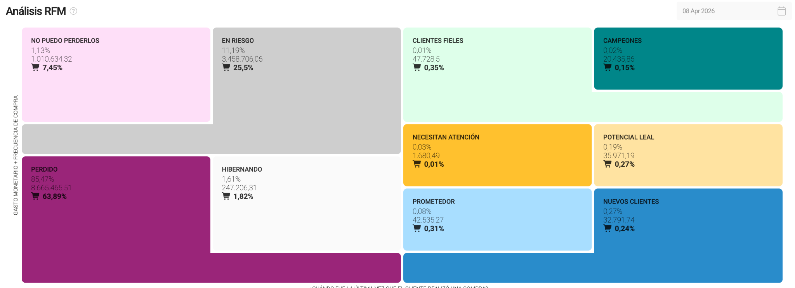Click the cart icon in the En Riesgo segment

click(x=226, y=67)
